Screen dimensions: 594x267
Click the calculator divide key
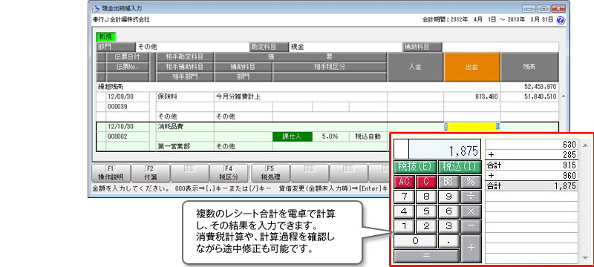[x=471, y=197]
